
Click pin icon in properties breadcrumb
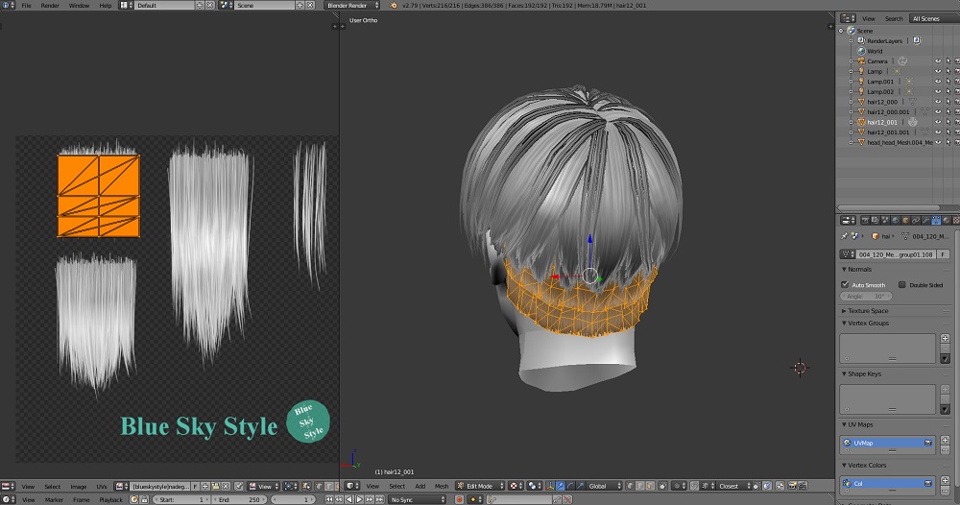[844, 236]
